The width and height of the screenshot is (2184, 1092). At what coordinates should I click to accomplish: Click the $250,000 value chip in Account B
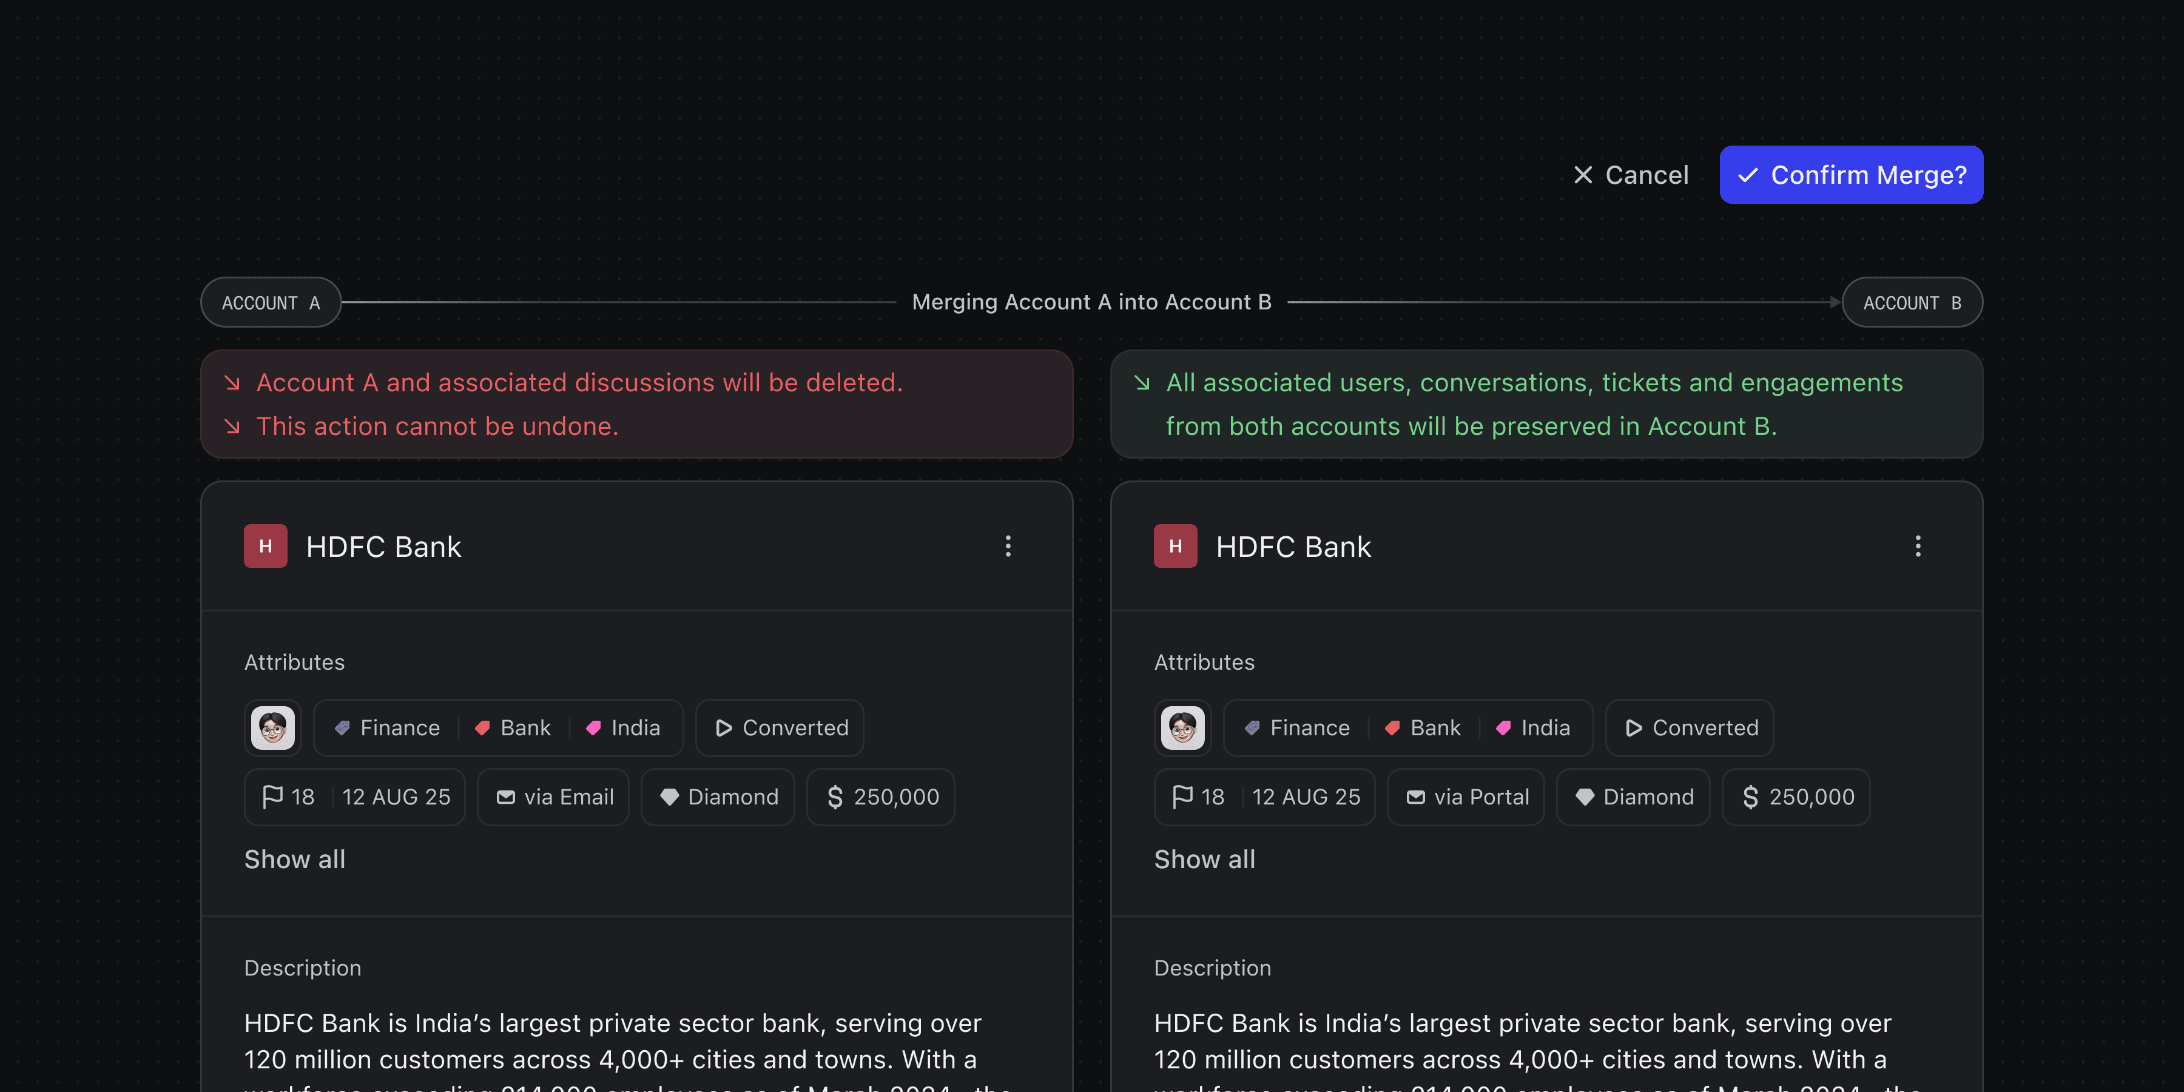(1796, 797)
